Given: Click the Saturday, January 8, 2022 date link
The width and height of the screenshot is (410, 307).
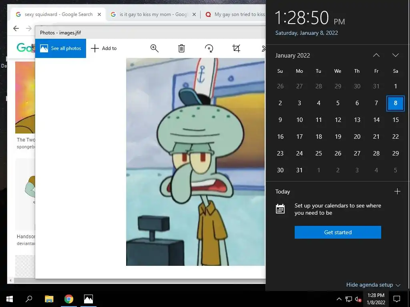Looking at the screenshot, I should [x=306, y=33].
